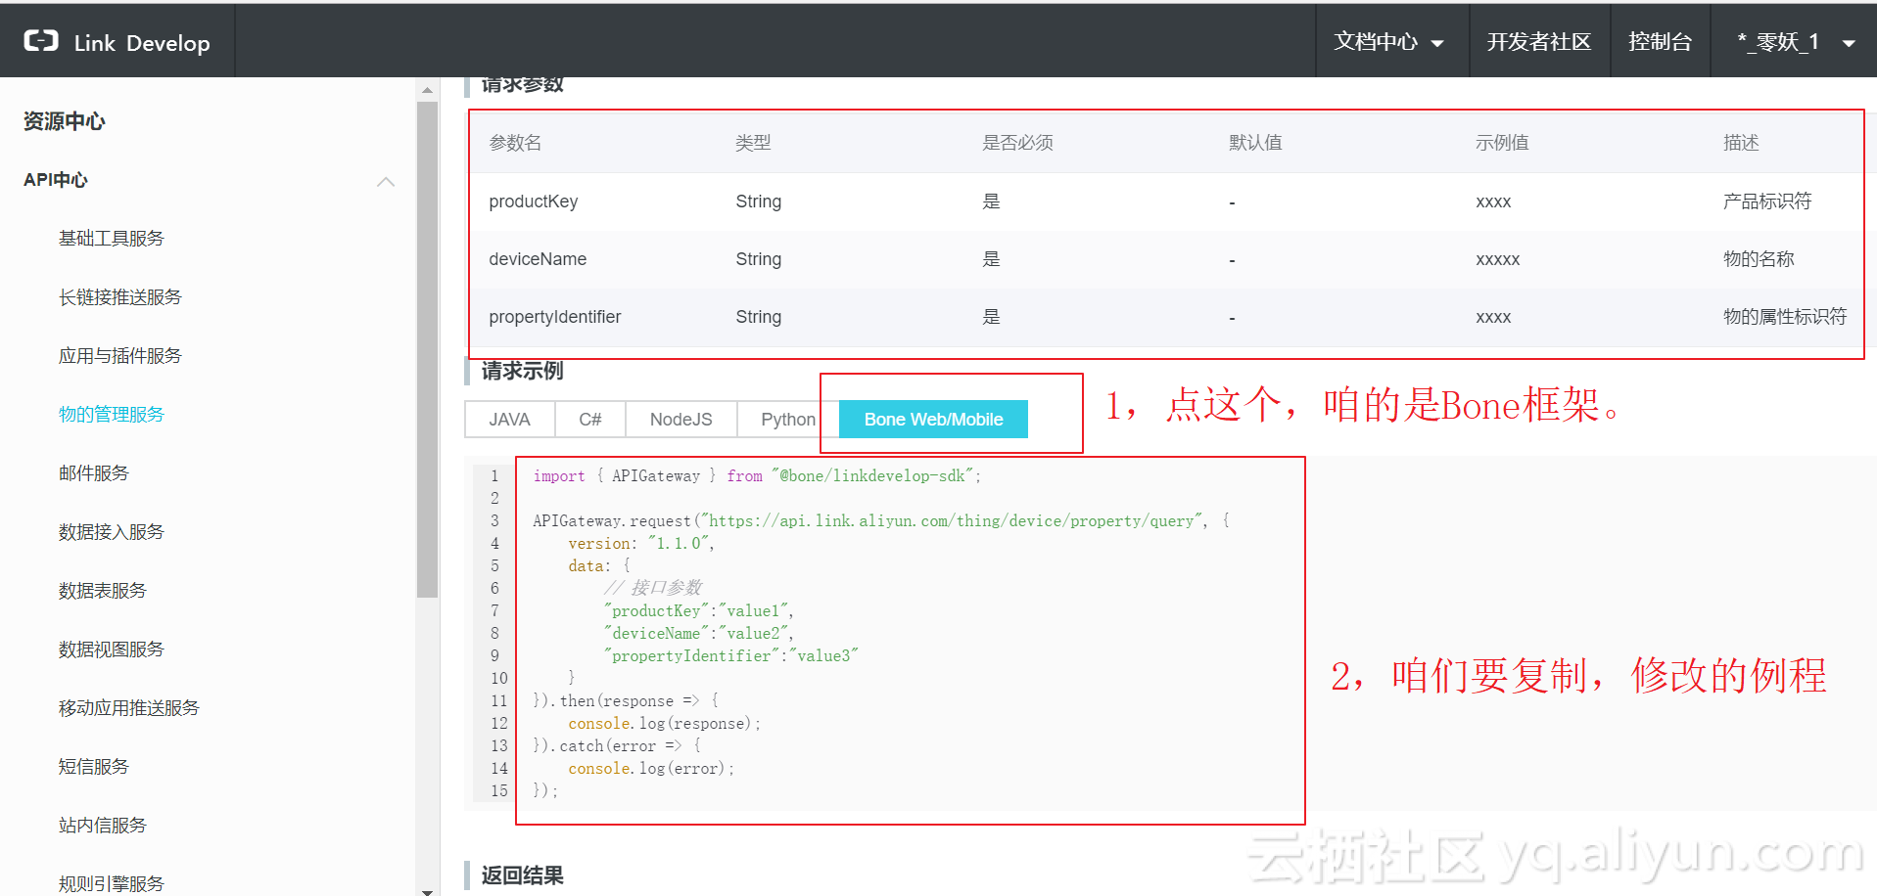
Task: Click the 是否必须 column header
Action: (1017, 143)
